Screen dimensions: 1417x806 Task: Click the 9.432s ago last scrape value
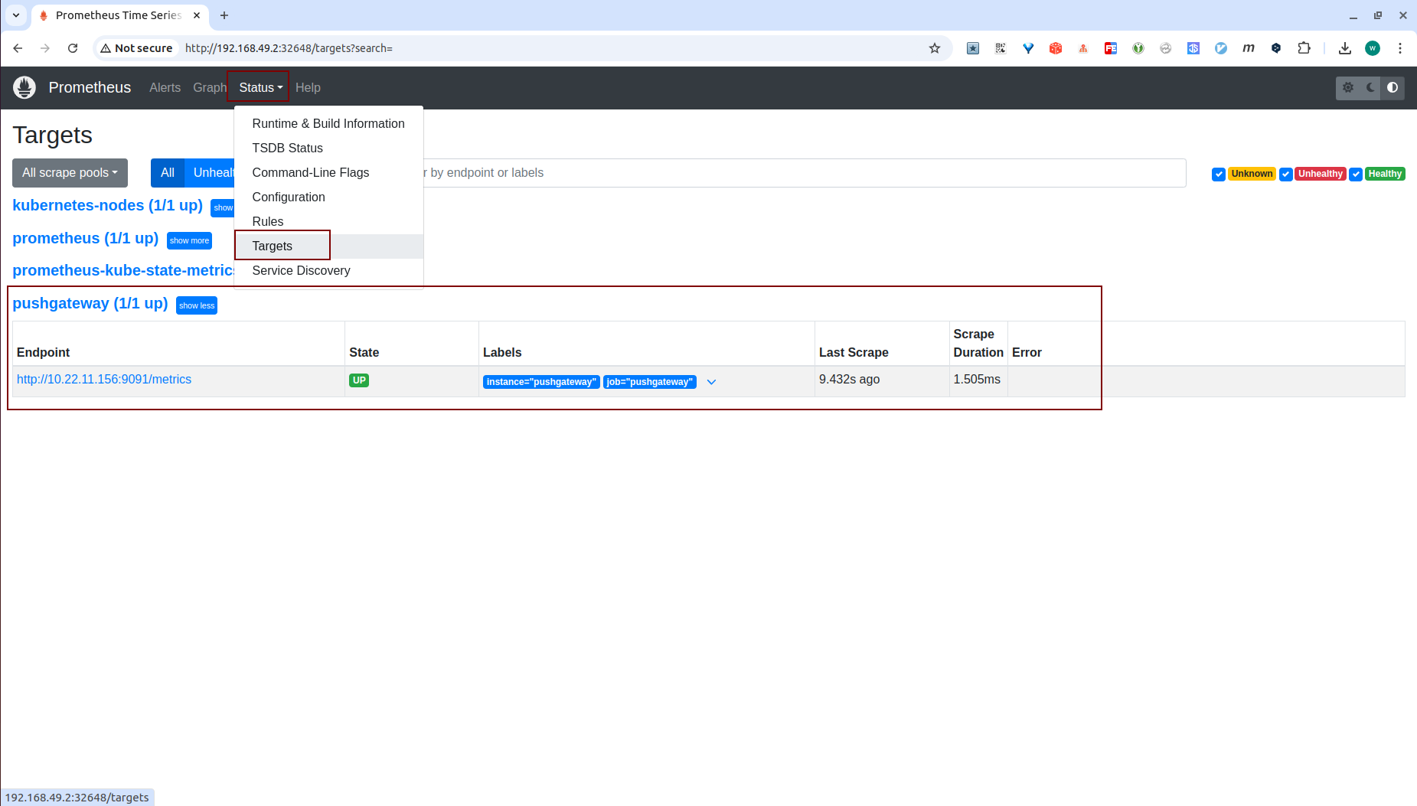(849, 380)
